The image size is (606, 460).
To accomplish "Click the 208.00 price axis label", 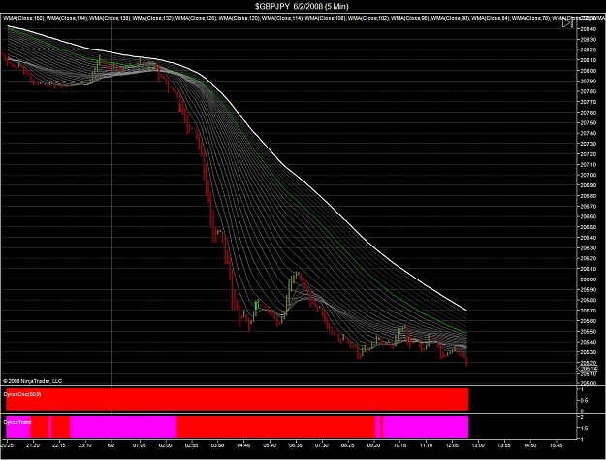I will click(589, 71).
